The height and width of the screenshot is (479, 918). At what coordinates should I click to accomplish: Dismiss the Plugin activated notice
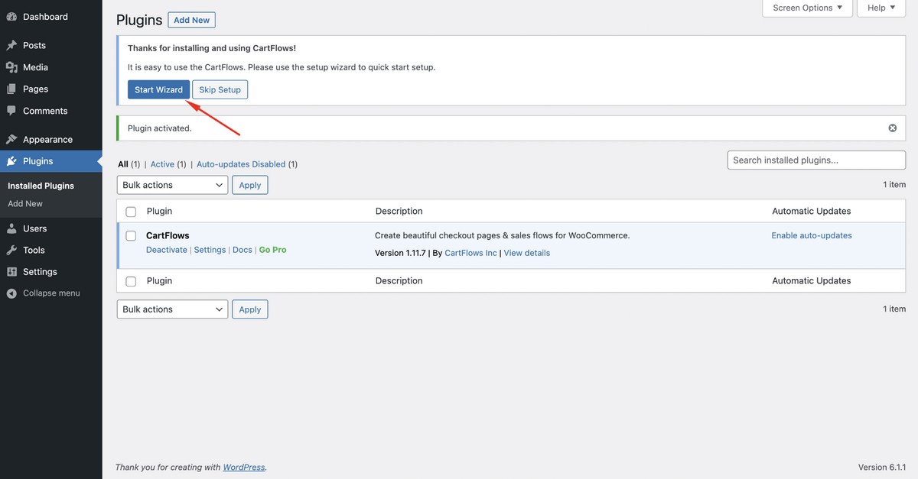click(x=892, y=128)
